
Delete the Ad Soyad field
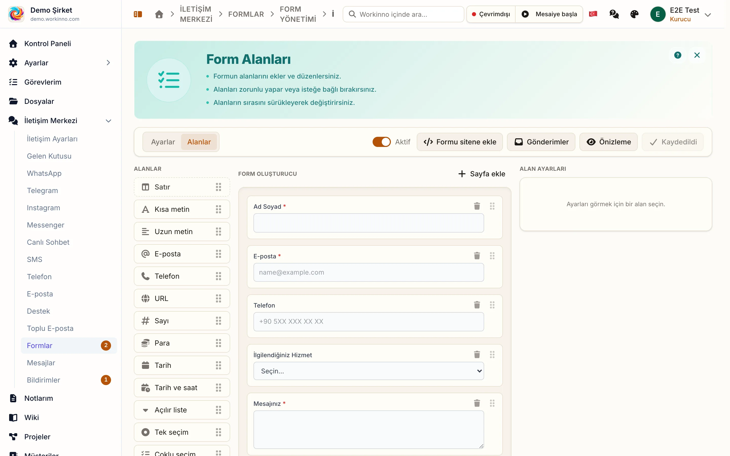[x=477, y=206]
